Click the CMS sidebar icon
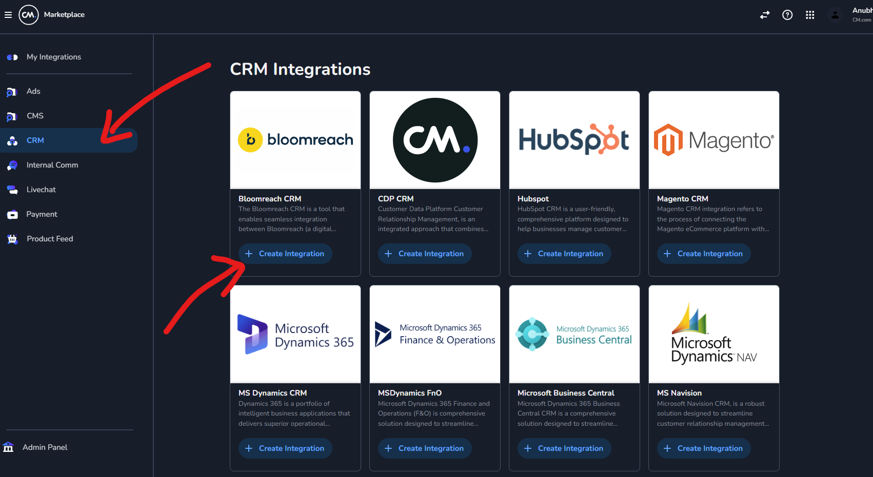The width and height of the screenshot is (873, 477). [11, 116]
